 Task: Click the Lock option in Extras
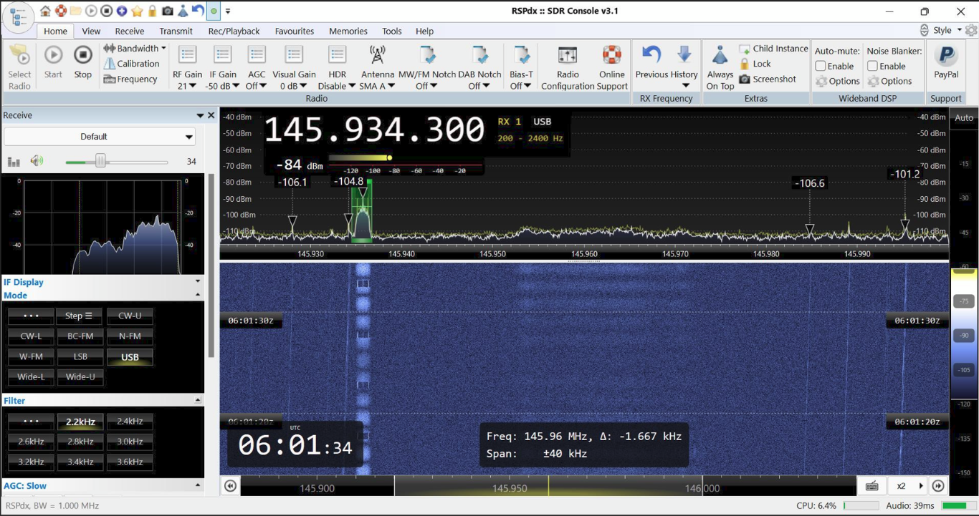click(x=755, y=64)
